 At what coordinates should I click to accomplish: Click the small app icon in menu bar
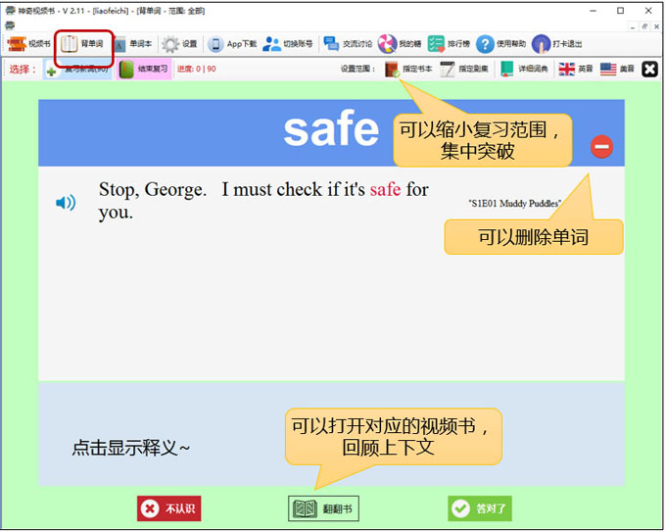(x=10, y=25)
